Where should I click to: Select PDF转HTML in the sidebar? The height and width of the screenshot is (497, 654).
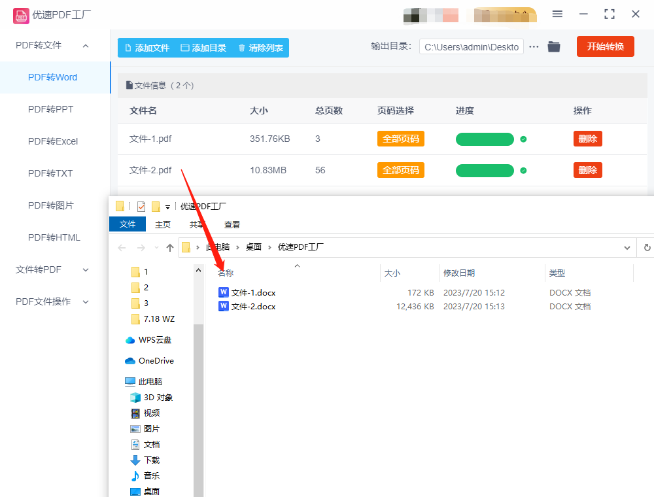(x=54, y=237)
